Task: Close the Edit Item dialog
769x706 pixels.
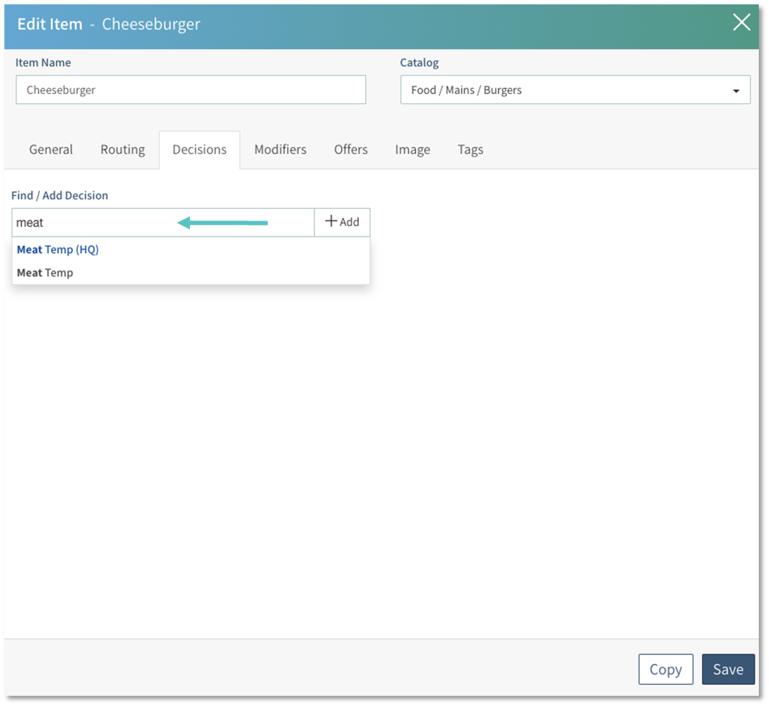Action: click(741, 23)
